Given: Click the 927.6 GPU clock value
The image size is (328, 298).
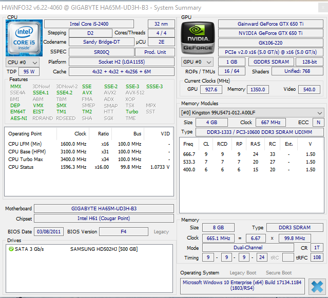Looking at the screenshot, I should tap(211, 89).
